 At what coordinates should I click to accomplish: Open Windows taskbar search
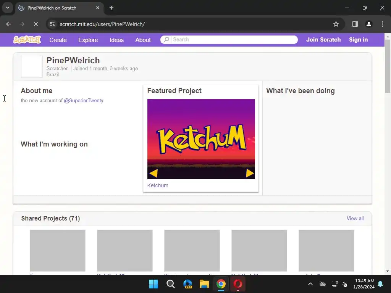coord(171,284)
